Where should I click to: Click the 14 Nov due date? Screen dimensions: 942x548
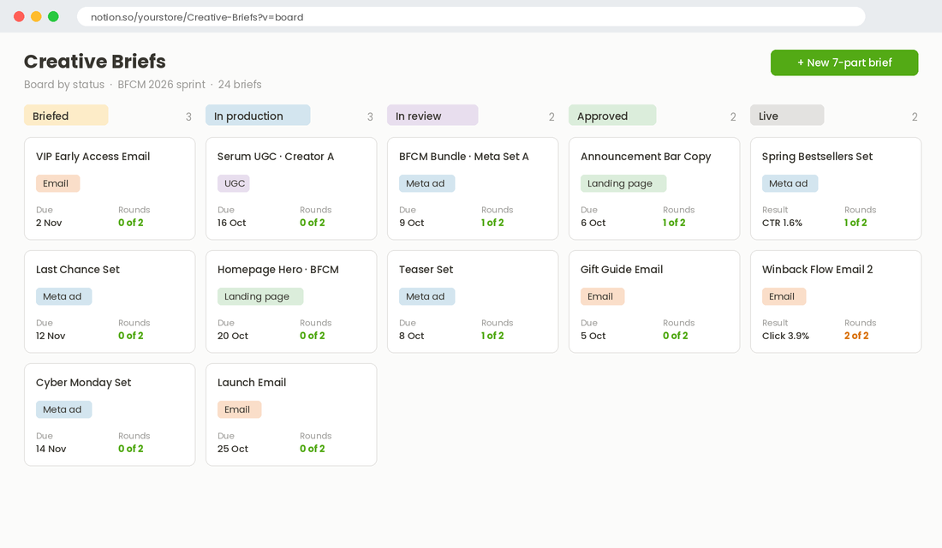point(51,449)
